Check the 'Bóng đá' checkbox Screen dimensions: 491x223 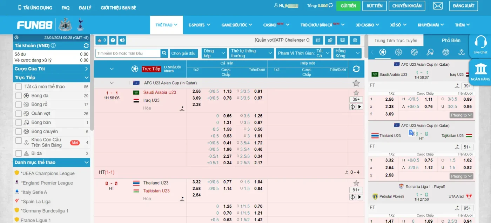pos(19,95)
